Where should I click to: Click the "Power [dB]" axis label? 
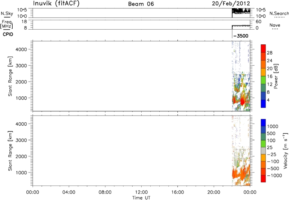(x=276, y=76)
